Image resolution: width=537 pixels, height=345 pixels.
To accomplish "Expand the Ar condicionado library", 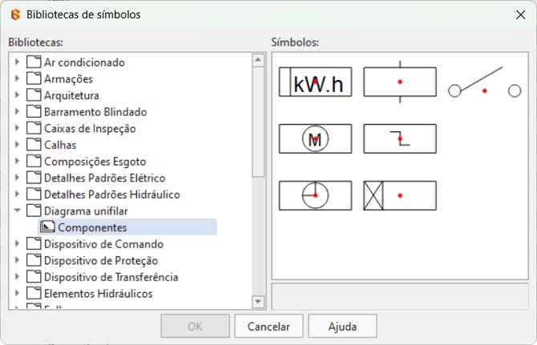I will [17, 62].
